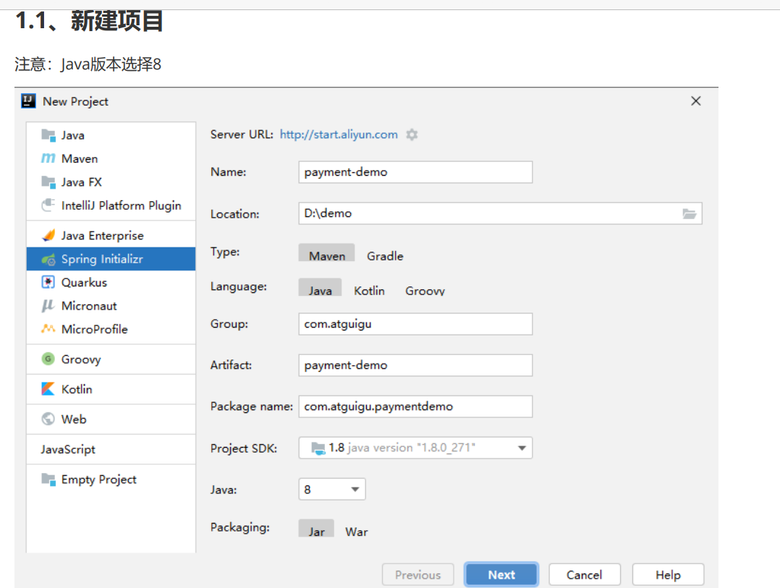The image size is (780, 588).
Task: Select Web in the project list
Action: [111, 419]
